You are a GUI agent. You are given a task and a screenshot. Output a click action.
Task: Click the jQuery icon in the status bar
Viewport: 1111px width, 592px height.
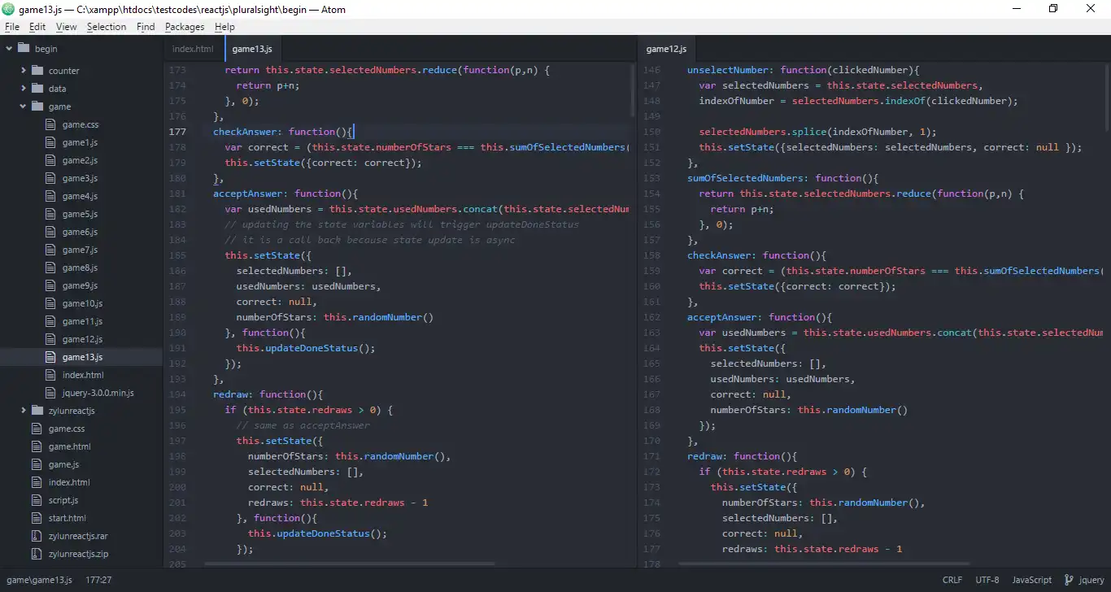1070,580
